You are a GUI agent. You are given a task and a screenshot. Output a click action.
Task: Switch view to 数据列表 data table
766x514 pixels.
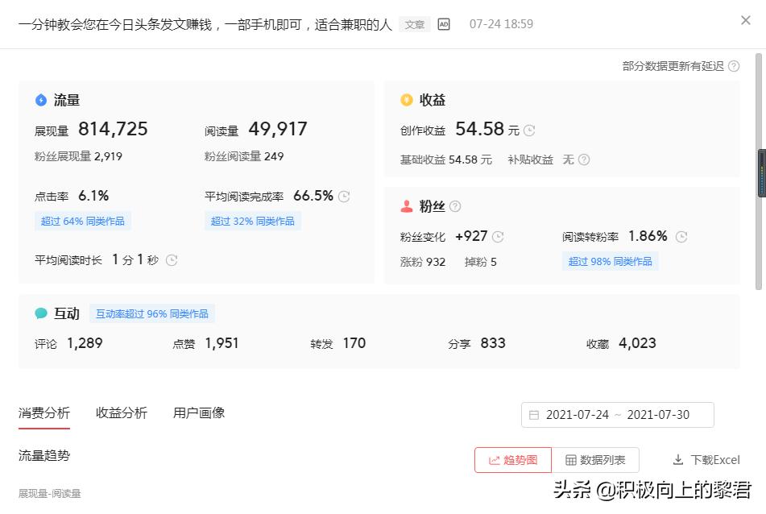tap(594, 459)
